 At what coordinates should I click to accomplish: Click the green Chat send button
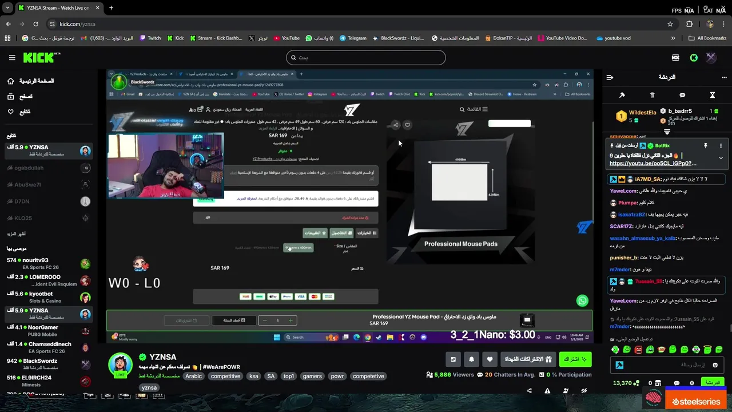pos(712,383)
